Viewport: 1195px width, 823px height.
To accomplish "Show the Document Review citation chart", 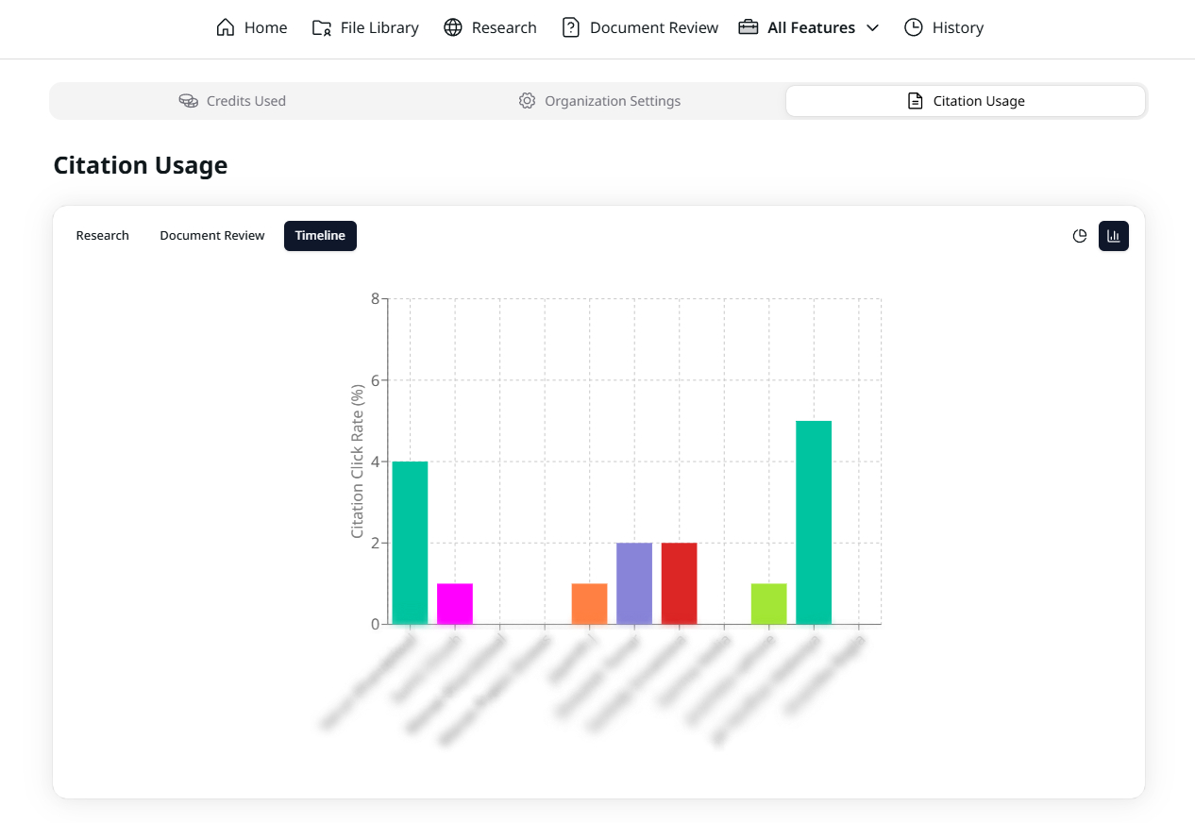I will tap(212, 236).
